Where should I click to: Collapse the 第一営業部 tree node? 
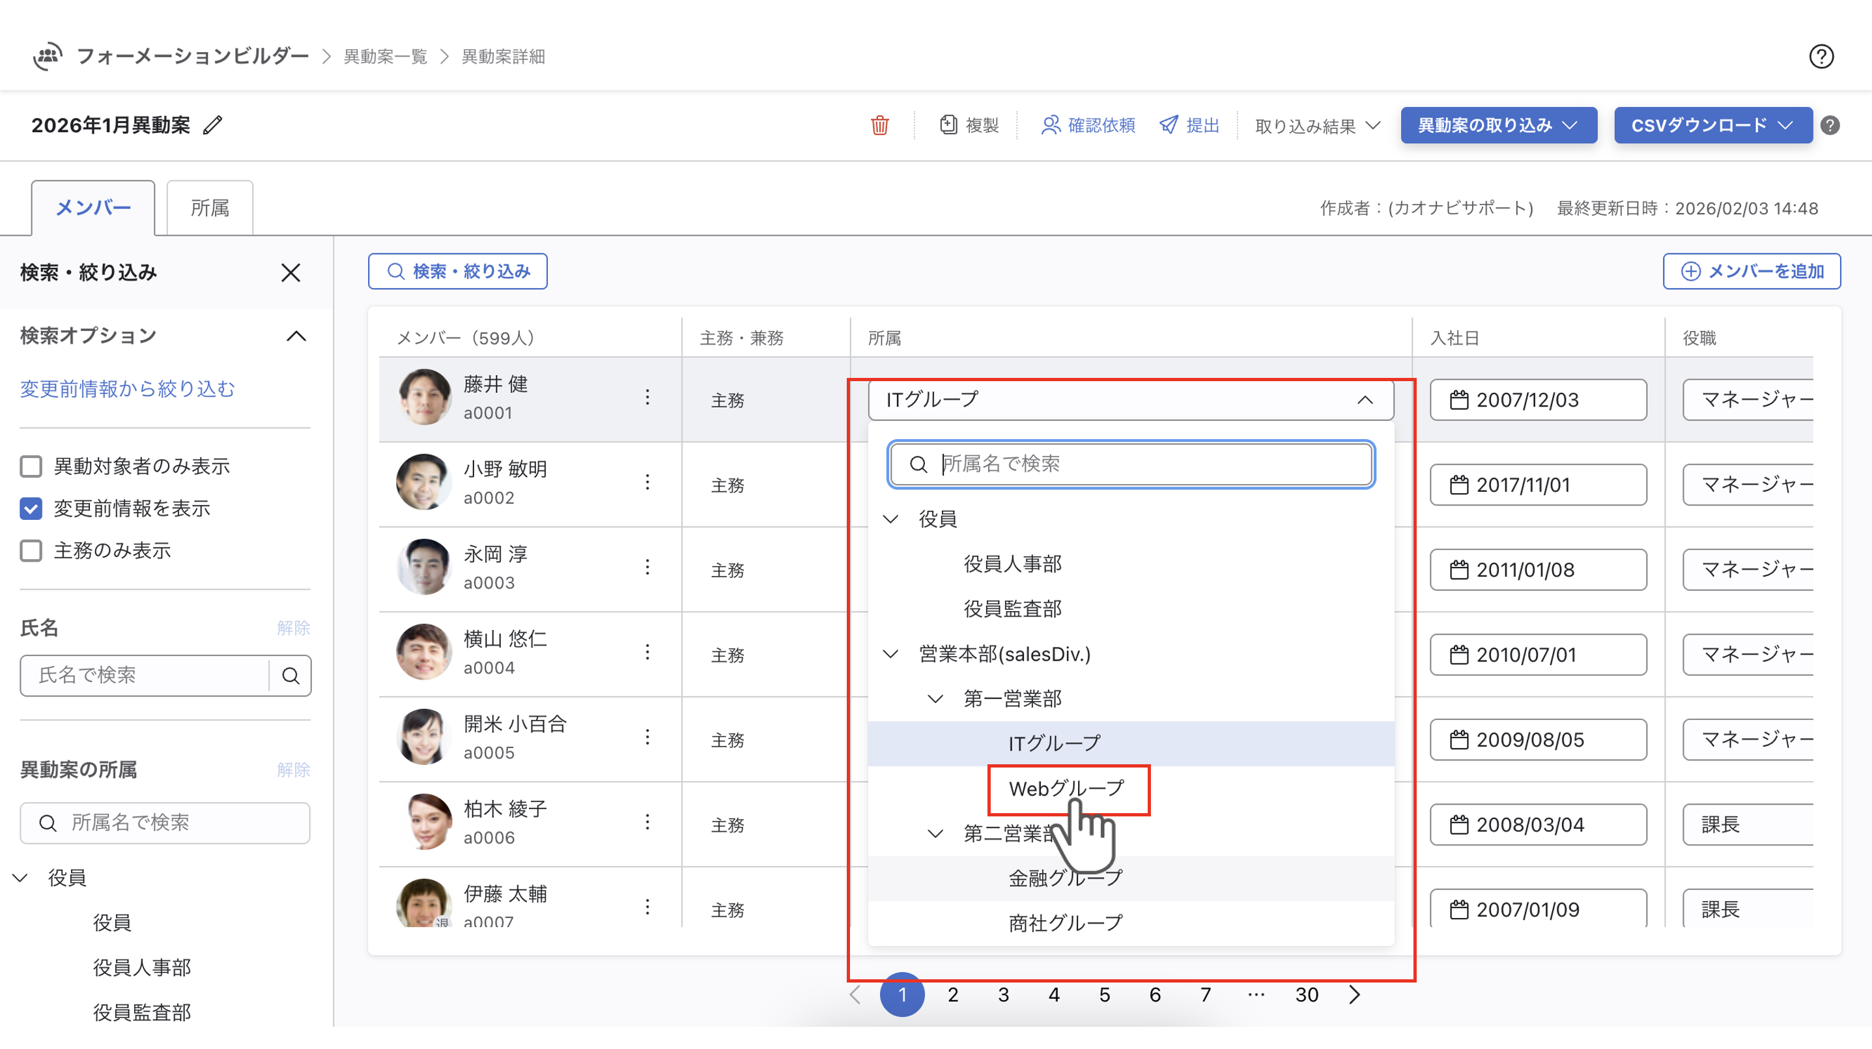click(935, 698)
